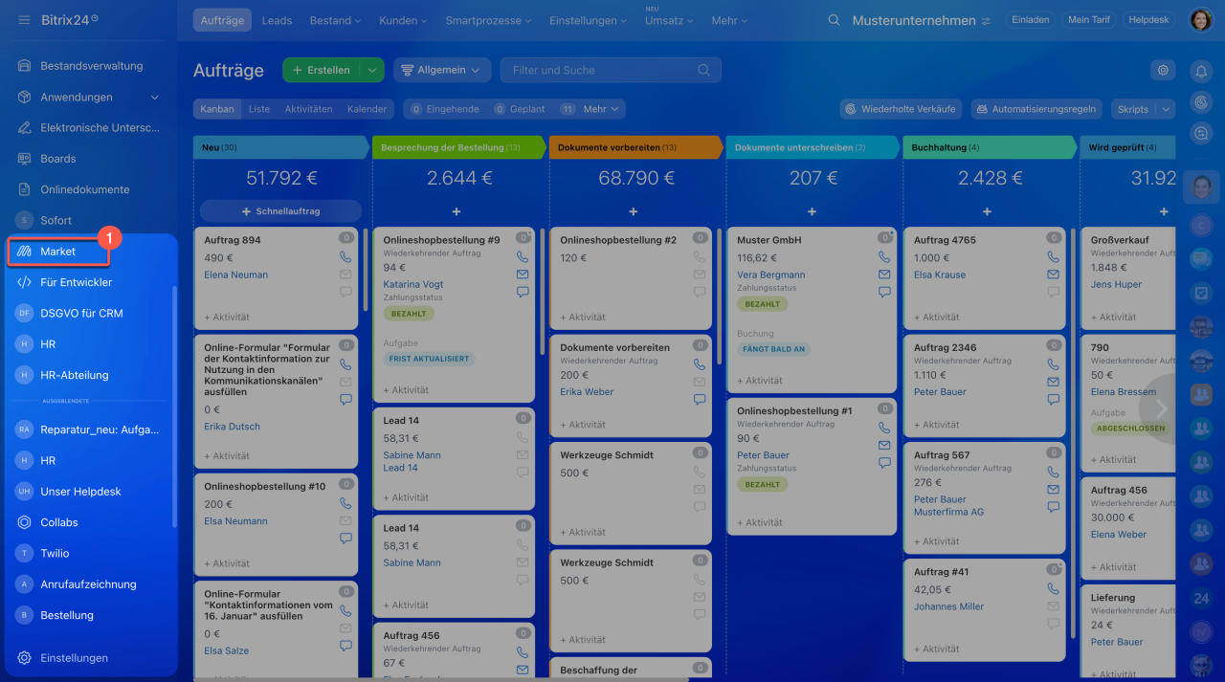Filter by Geplant counter

[x=520, y=109]
